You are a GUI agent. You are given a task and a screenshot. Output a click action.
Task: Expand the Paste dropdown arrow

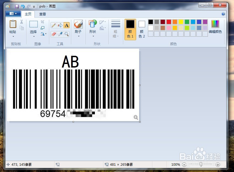(x=13, y=37)
